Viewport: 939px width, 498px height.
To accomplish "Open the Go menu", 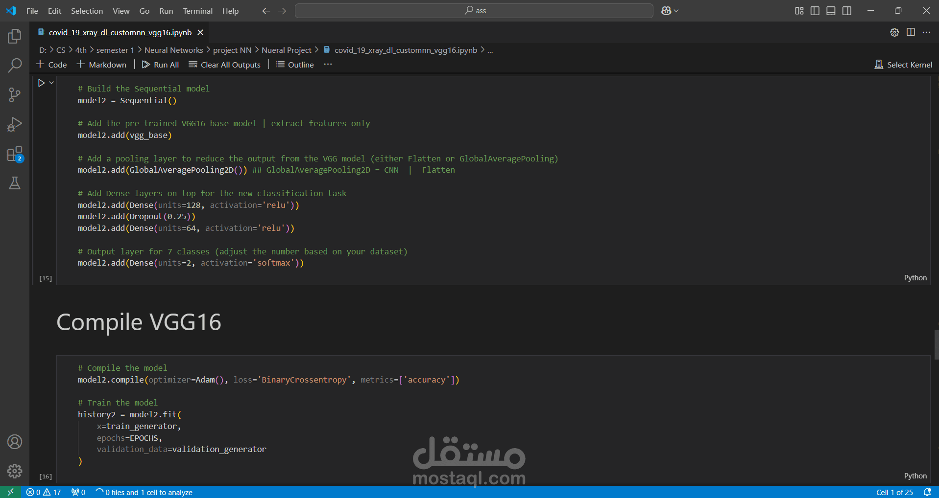I will pyautogui.click(x=144, y=11).
